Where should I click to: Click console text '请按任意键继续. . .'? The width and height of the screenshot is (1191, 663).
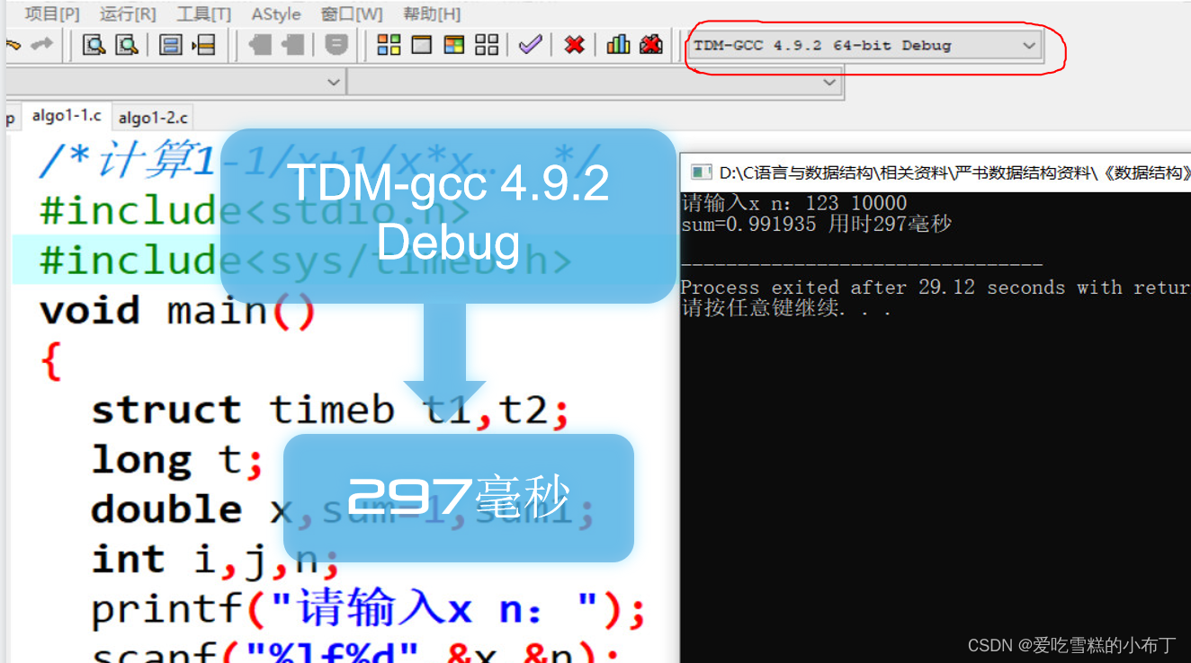(x=786, y=308)
